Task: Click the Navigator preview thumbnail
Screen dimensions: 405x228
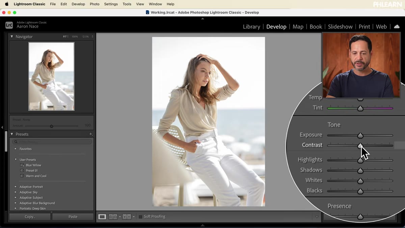Action: coord(51,76)
